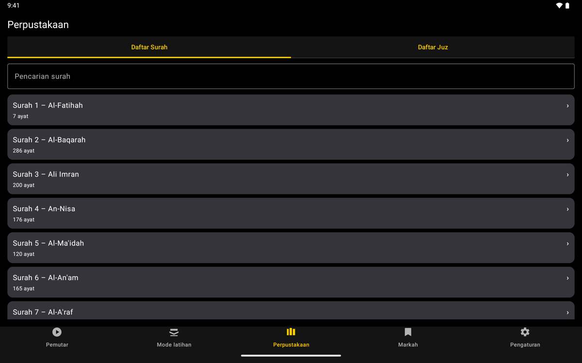Viewport: 582px width, 363px height.
Task: Tap the Mode latihan navigation label
Action: pyautogui.click(x=174, y=345)
